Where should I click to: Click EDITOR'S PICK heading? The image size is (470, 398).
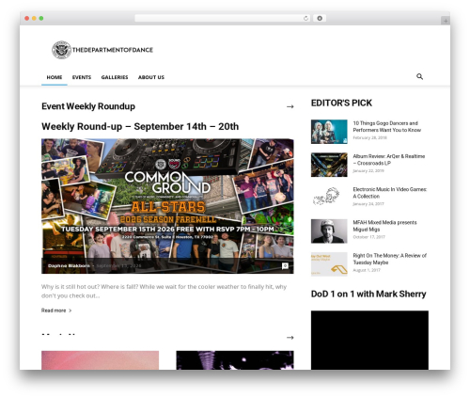(x=341, y=103)
